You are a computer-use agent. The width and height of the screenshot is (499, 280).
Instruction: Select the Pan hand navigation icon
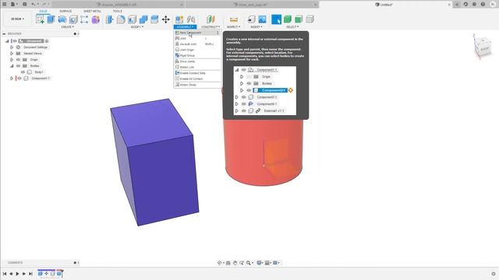click(x=235, y=263)
